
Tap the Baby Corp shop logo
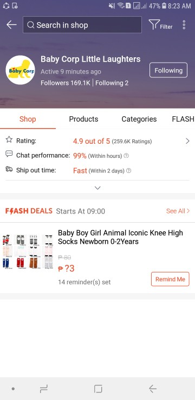click(x=20, y=70)
